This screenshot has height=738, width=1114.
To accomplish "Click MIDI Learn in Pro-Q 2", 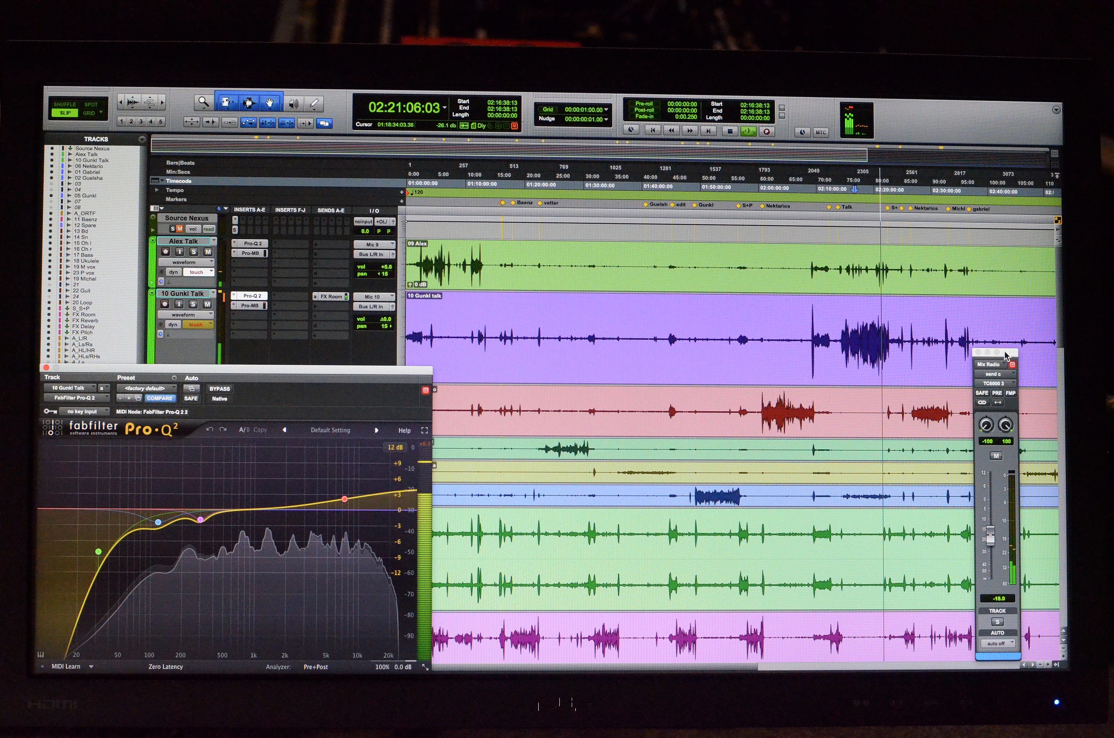I will (66, 667).
